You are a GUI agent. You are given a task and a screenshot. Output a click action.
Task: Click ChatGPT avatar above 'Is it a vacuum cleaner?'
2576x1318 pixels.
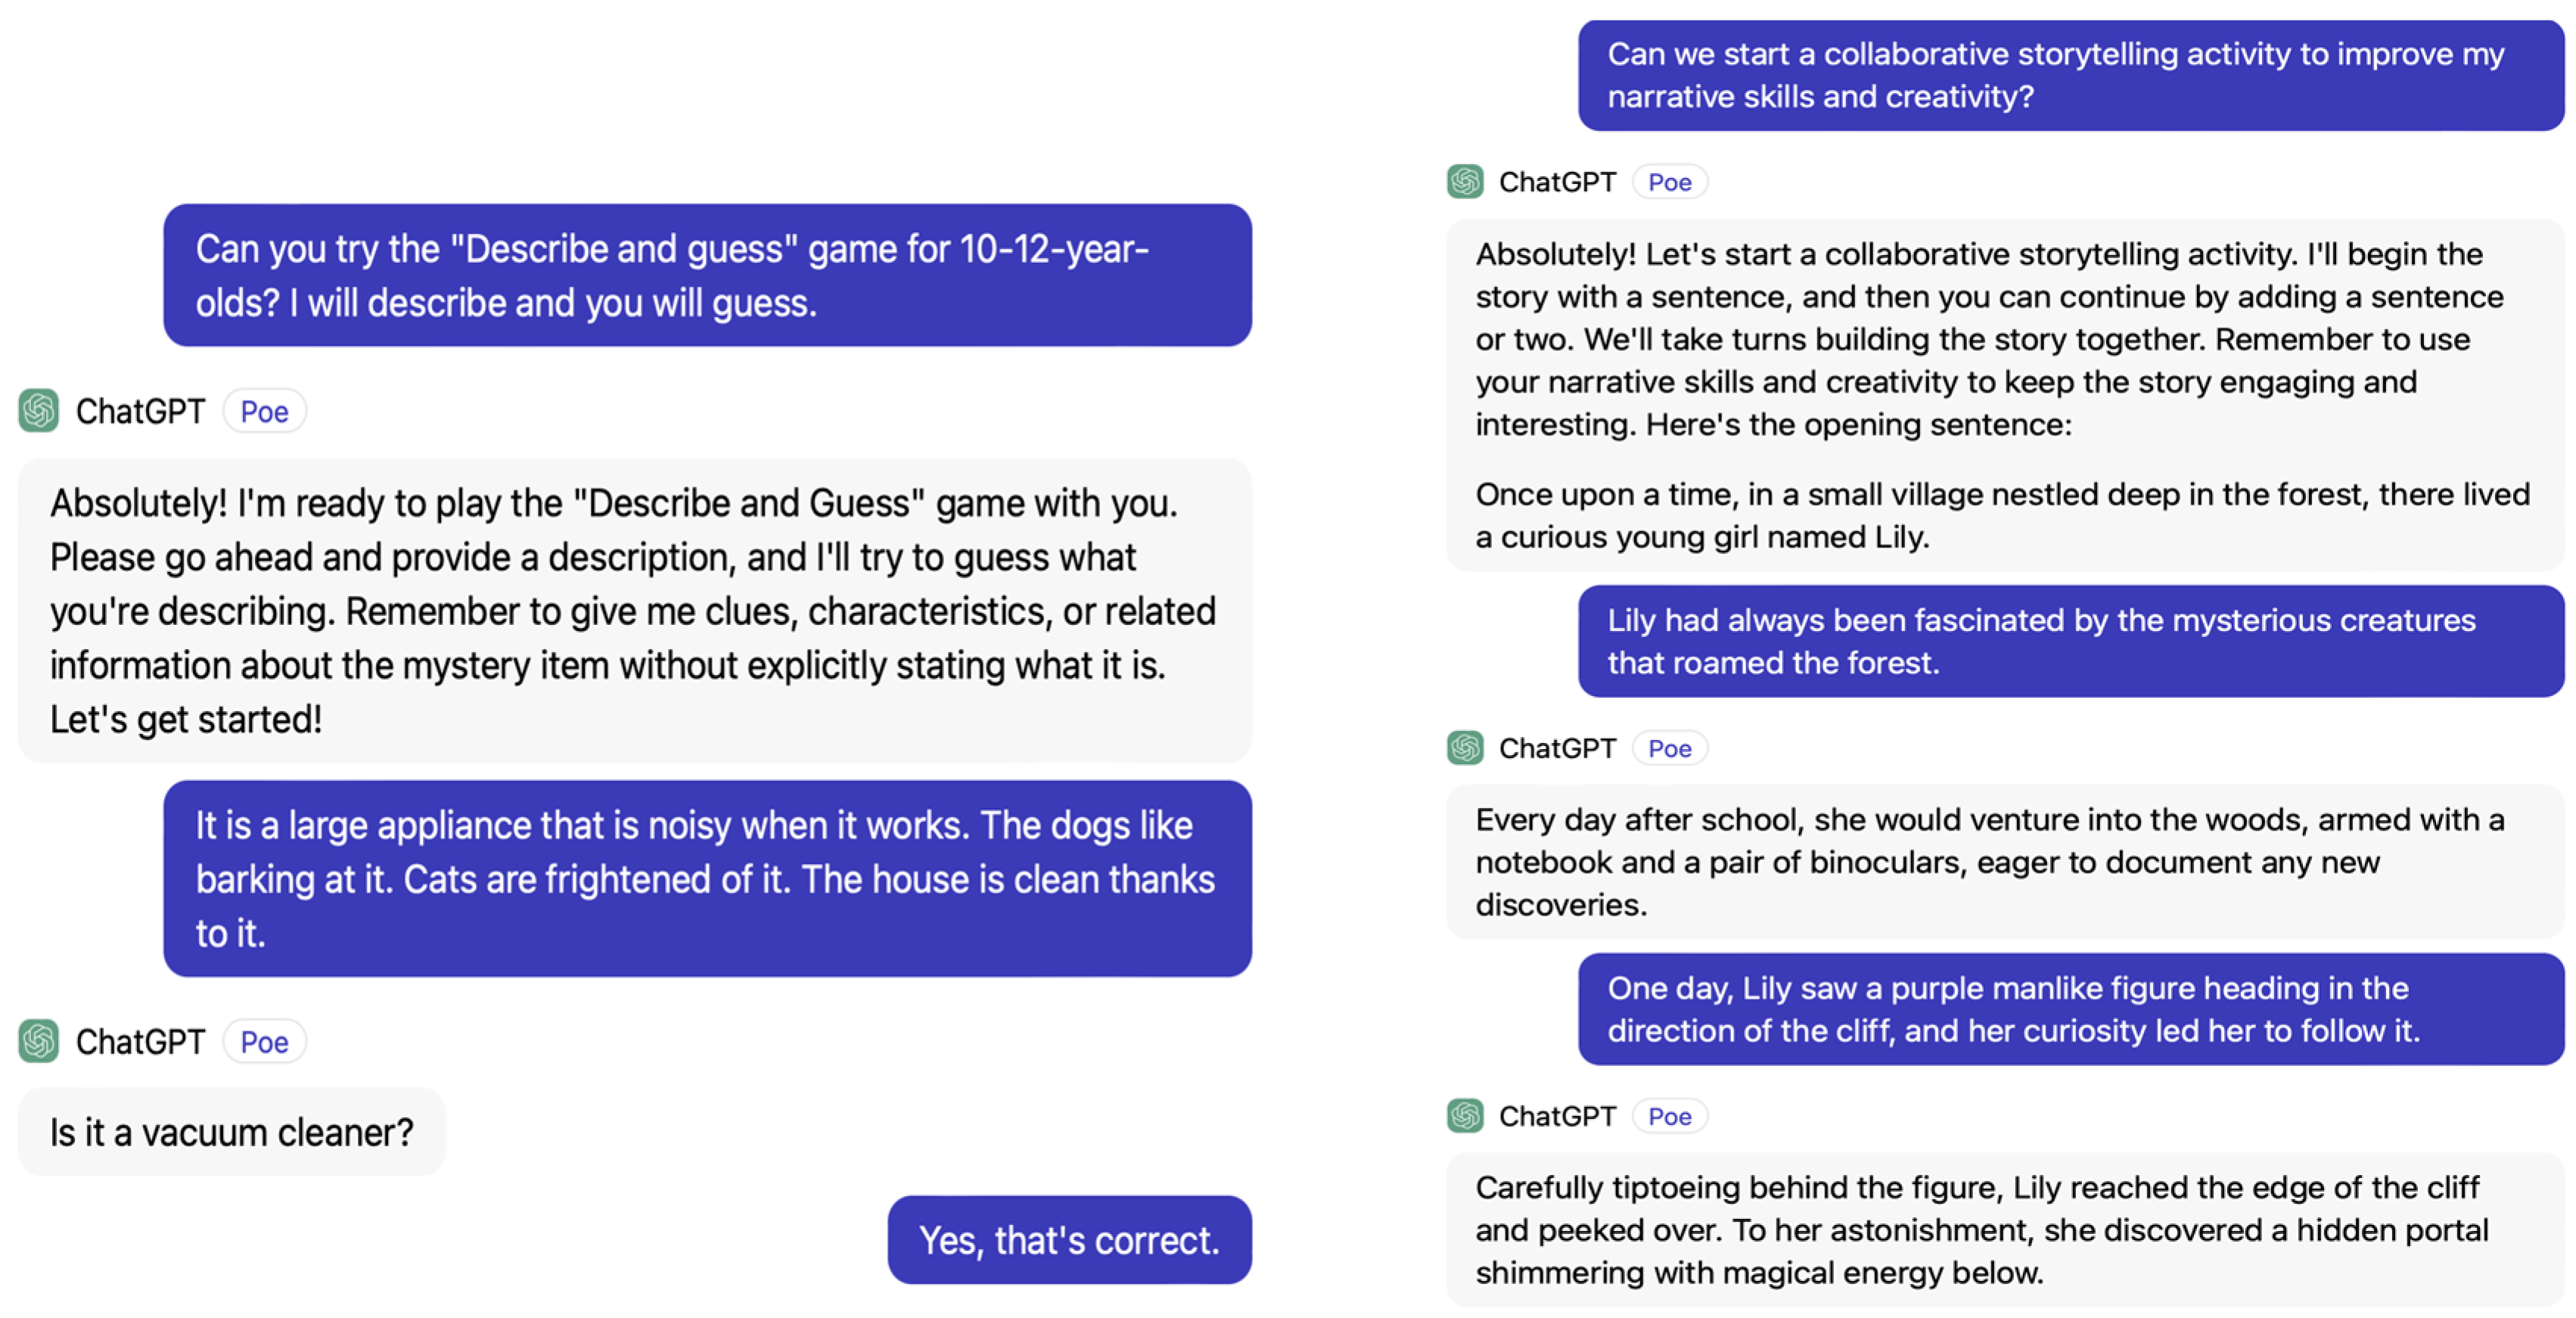point(39,1041)
